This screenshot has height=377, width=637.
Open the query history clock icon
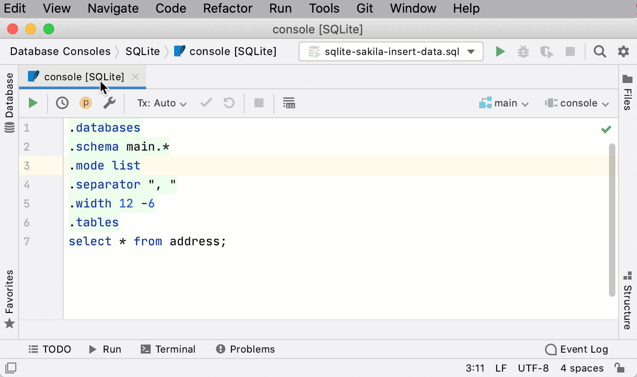[62, 103]
